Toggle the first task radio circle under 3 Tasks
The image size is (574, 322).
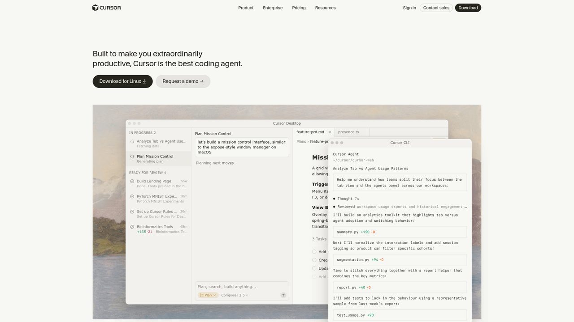click(314, 252)
